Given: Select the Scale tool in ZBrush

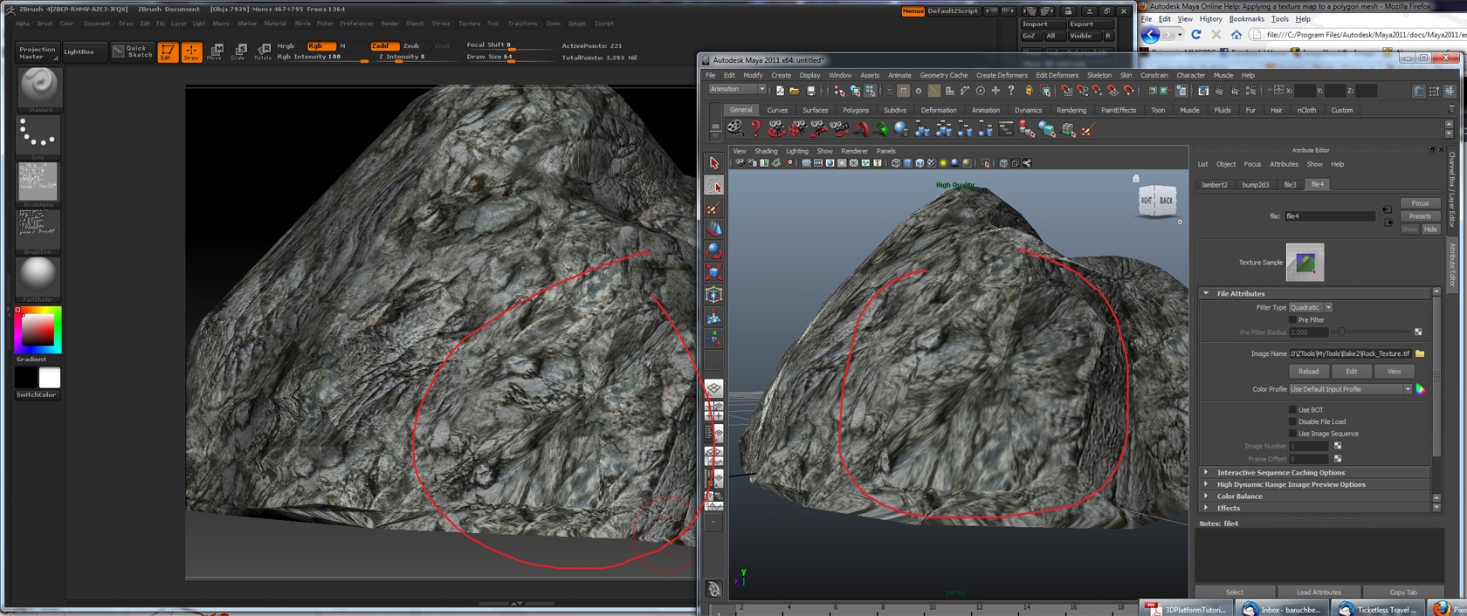Looking at the screenshot, I should click(238, 51).
